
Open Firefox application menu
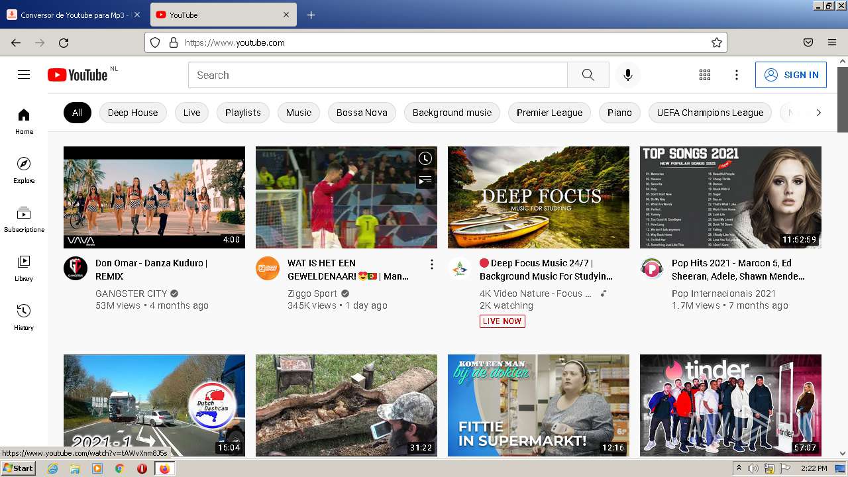pos(832,42)
